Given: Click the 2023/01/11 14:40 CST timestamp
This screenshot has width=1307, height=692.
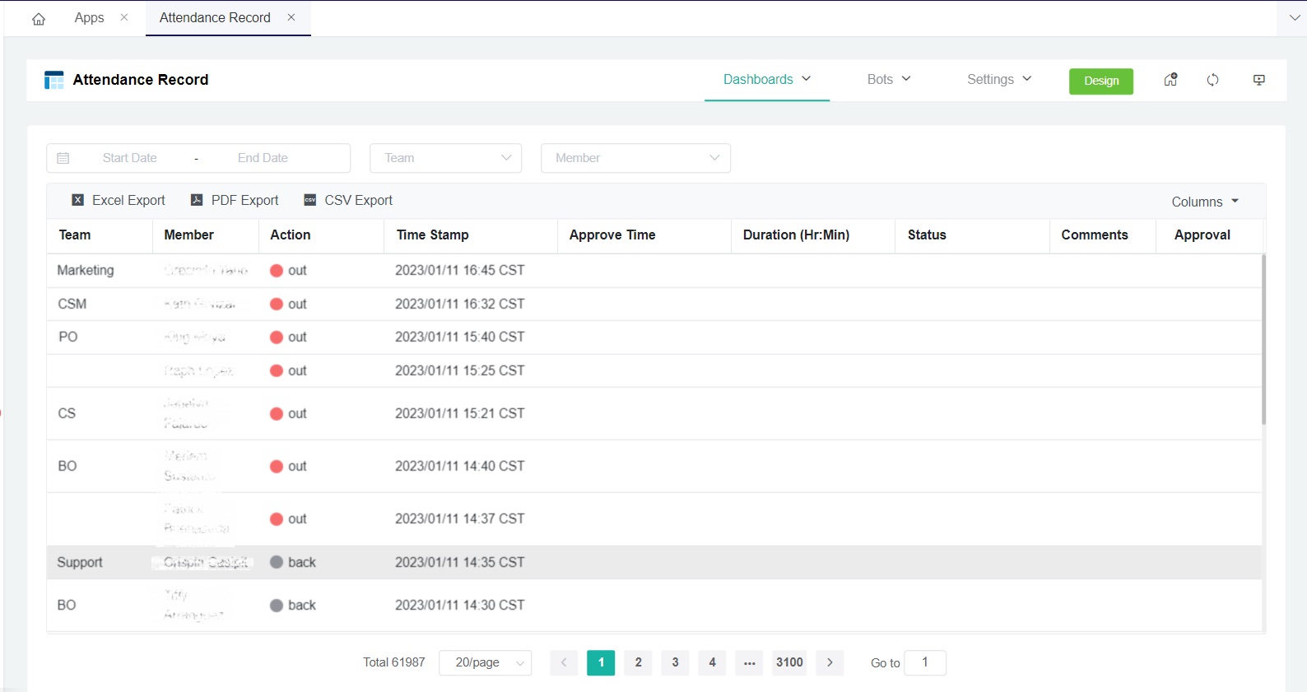Looking at the screenshot, I should (459, 466).
